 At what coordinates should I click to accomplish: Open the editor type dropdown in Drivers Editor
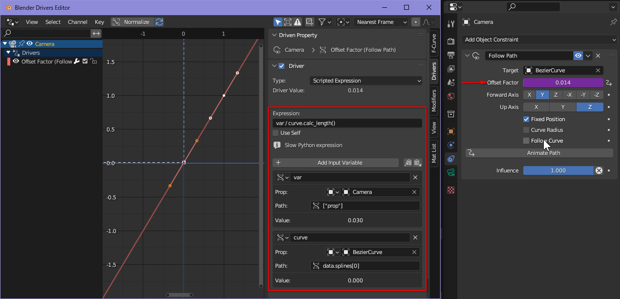pos(12,22)
